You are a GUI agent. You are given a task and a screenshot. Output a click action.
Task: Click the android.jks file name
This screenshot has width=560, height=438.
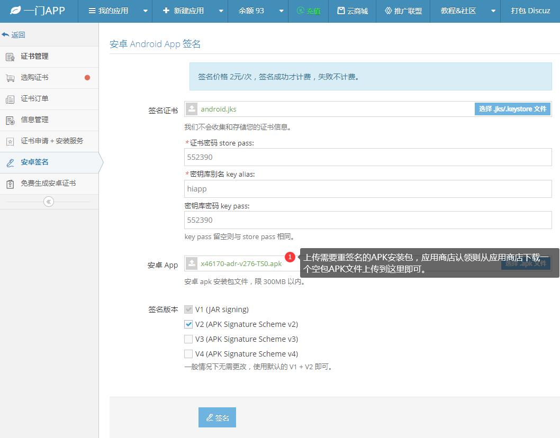(218, 109)
